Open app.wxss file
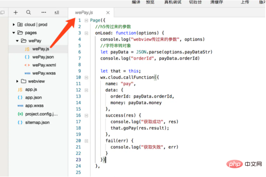 point(34,106)
